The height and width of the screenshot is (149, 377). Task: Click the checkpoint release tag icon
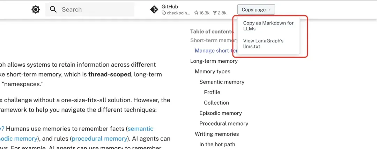pyautogui.click(x=164, y=13)
